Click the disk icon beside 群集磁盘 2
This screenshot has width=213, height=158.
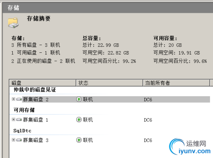(x=19, y=99)
